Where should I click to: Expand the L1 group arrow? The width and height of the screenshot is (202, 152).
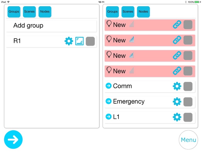click(109, 117)
